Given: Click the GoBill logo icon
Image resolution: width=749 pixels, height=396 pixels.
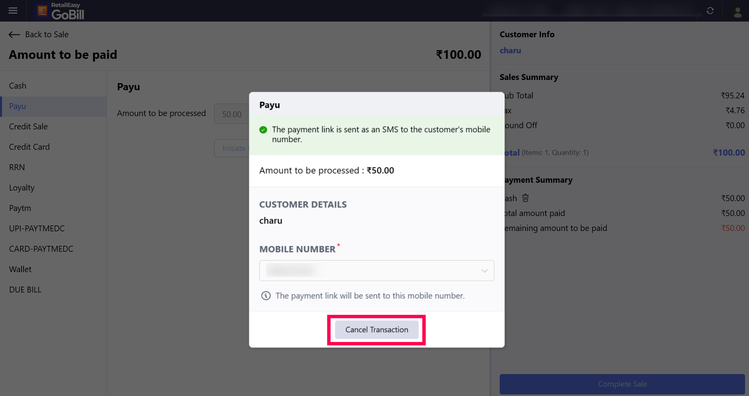Looking at the screenshot, I should point(42,11).
